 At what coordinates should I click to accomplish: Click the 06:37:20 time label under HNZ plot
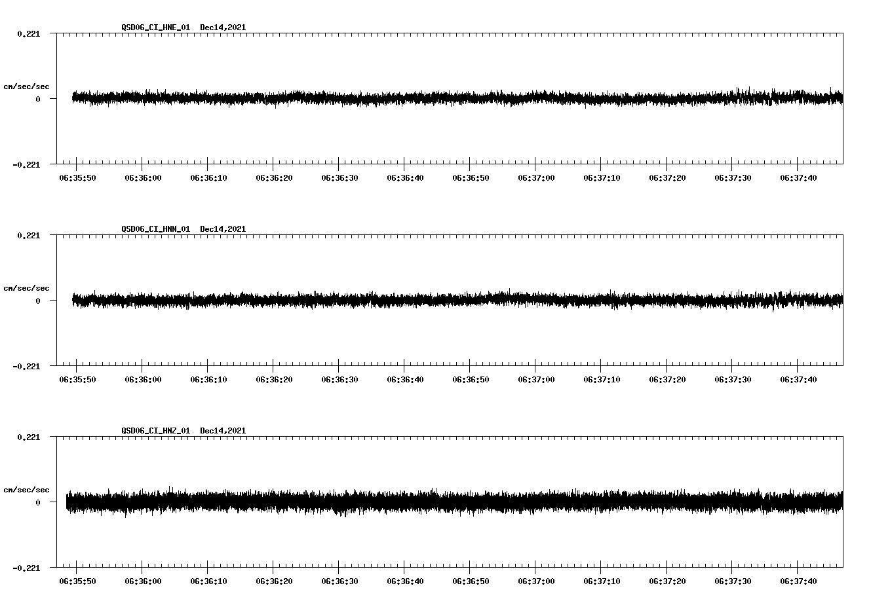pyautogui.click(x=667, y=581)
